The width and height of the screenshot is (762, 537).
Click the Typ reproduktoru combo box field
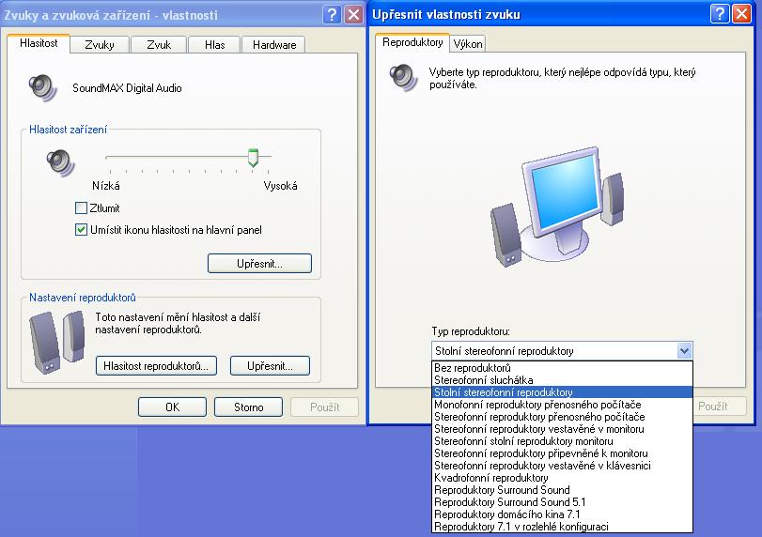[x=562, y=350]
